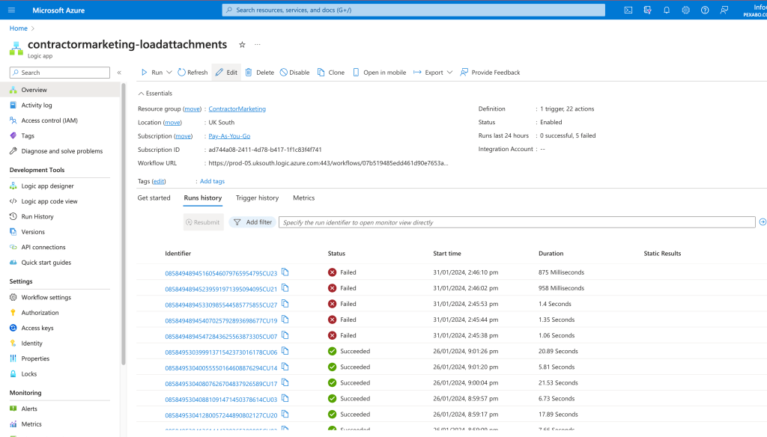Disable the logic app
Image resolution: width=767 pixels, height=437 pixels.
294,73
